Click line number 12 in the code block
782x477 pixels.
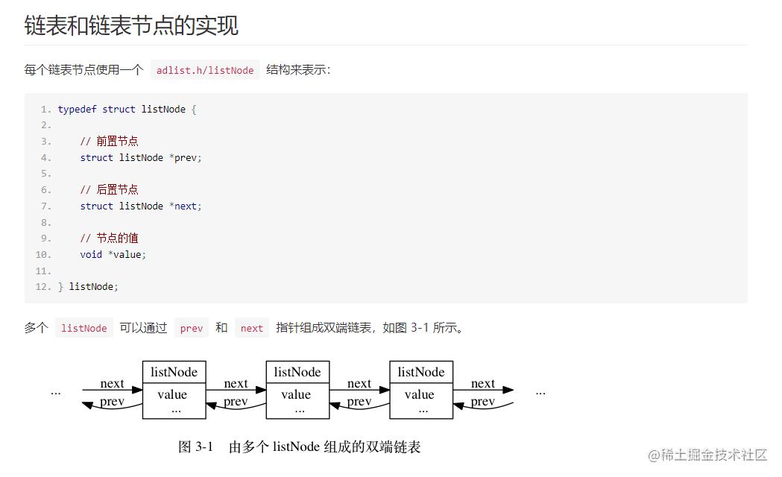(x=43, y=287)
